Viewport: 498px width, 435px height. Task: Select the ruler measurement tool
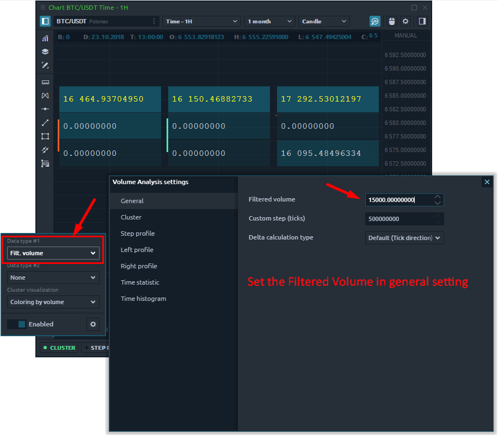tap(45, 82)
